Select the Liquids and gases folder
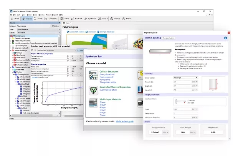Viewport: 233px width, 156px height. click(x=21, y=45)
